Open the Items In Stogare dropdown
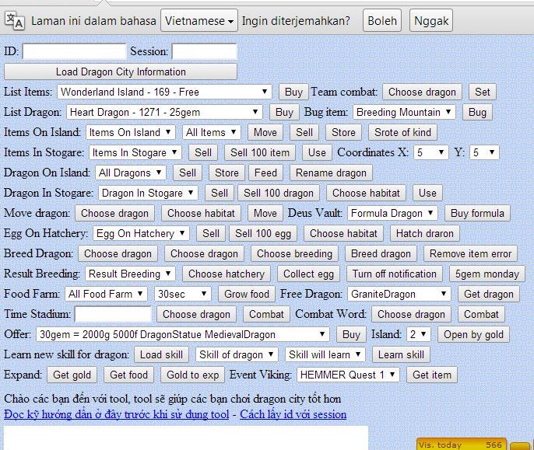Viewport: 534px width, 450px height. coord(135,152)
